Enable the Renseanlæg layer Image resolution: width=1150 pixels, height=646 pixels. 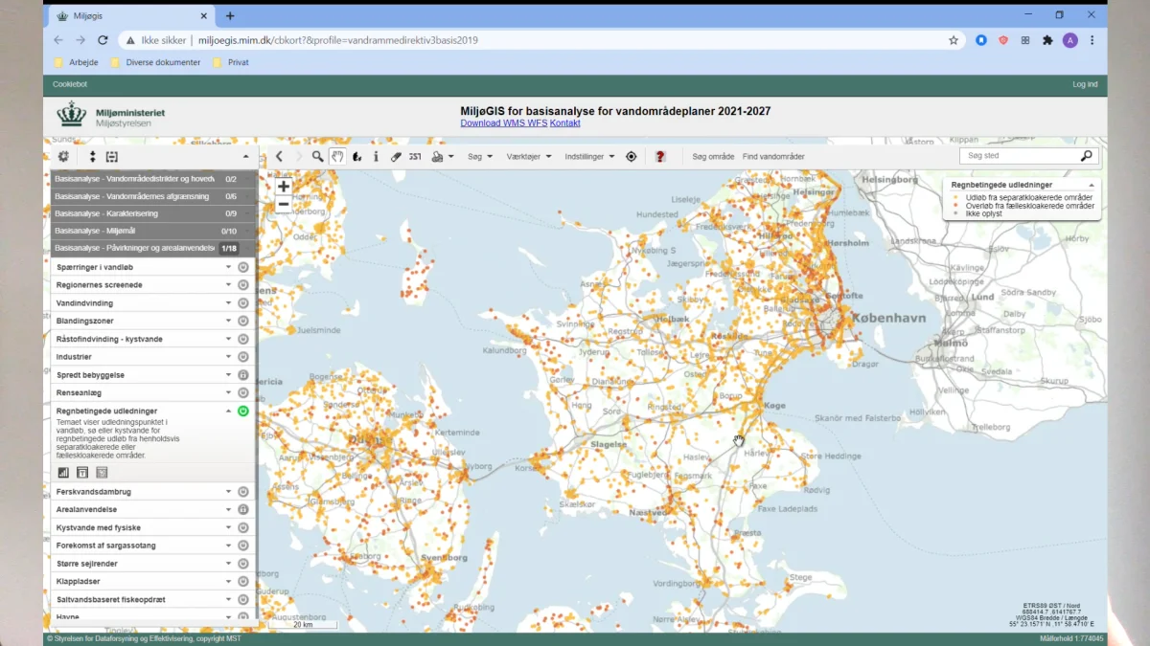pos(243,392)
